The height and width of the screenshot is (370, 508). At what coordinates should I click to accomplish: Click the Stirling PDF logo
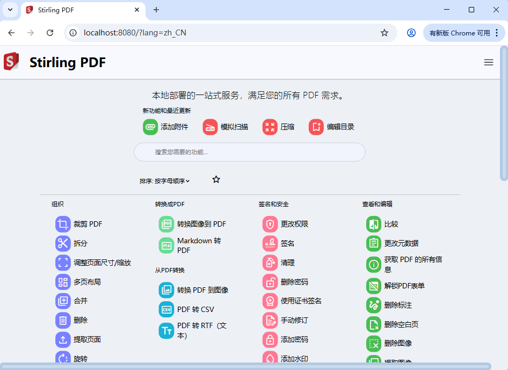pos(11,61)
